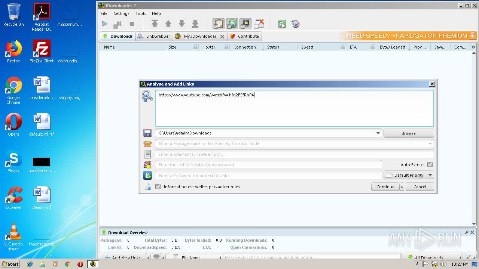Click the package box icon in dialog

pyautogui.click(x=147, y=143)
